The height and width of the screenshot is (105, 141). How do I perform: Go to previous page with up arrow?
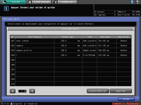[x=13, y=91]
